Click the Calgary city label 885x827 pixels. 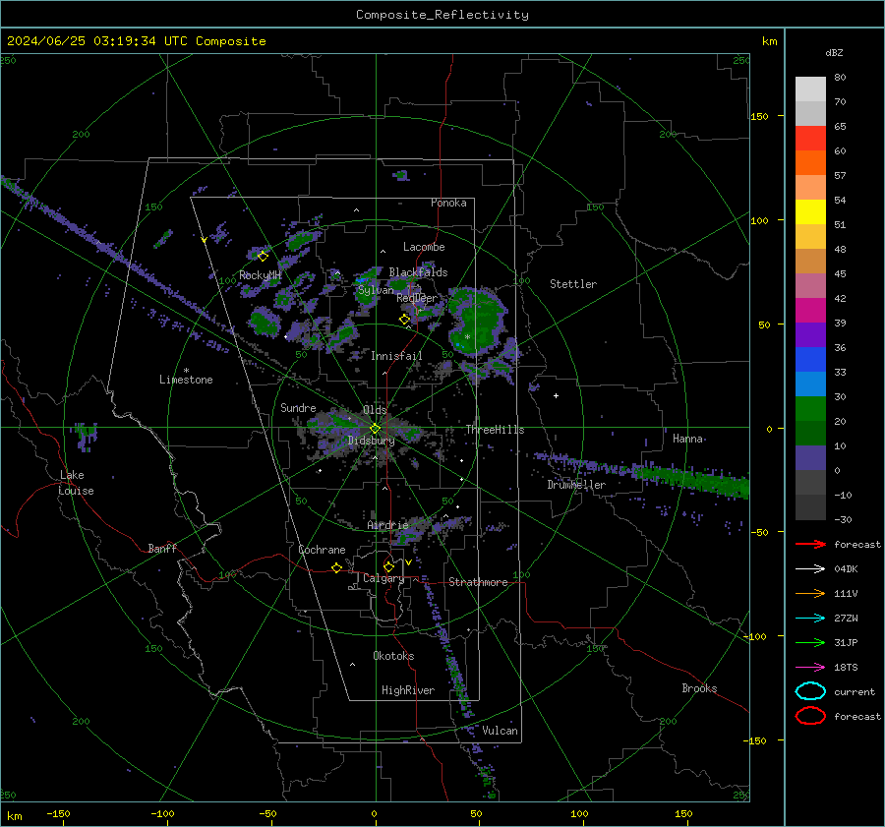pos(383,578)
